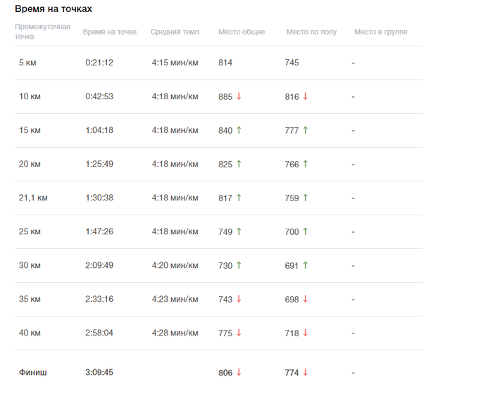Click red down arrow next to 806 at Финиш
This screenshot has width=493, height=396.
[x=239, y=373]
